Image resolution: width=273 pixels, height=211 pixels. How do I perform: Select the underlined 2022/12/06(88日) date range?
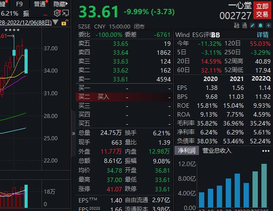pyautogui.click(x=26, y=22)
